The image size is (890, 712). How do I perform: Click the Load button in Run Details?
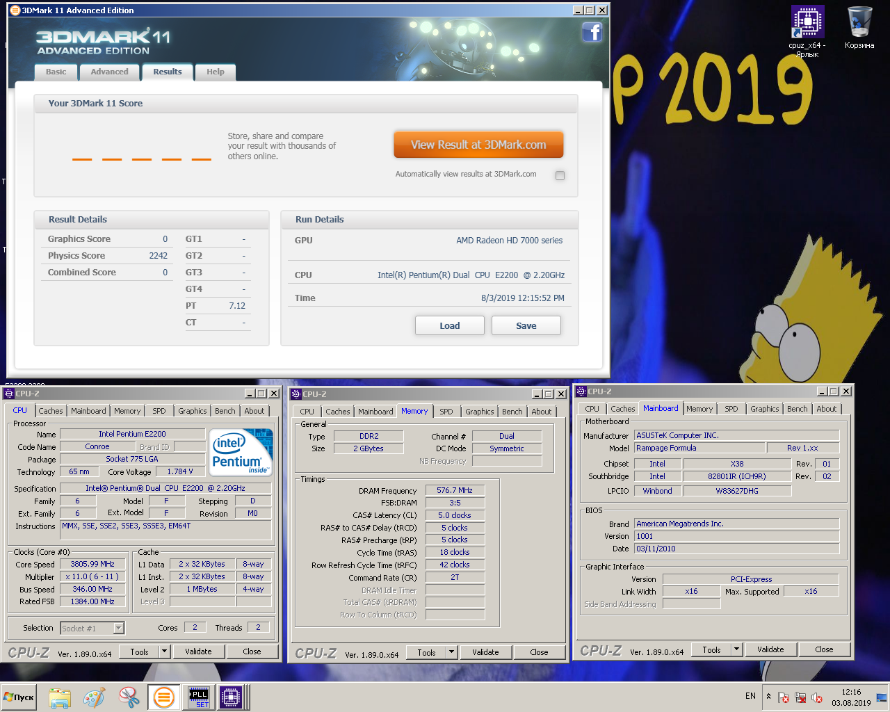click(450, 325)
